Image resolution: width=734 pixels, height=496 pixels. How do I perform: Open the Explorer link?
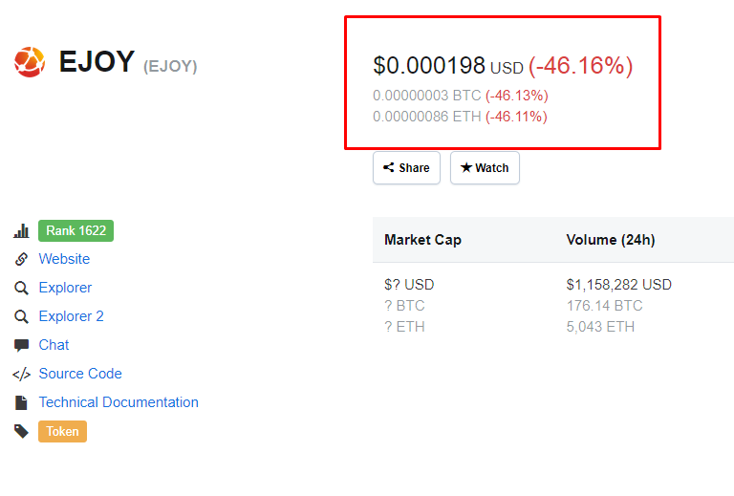tap(65, 288)
